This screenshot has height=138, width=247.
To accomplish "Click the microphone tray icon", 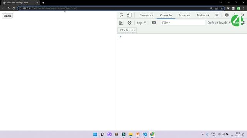I will point(207,135).
